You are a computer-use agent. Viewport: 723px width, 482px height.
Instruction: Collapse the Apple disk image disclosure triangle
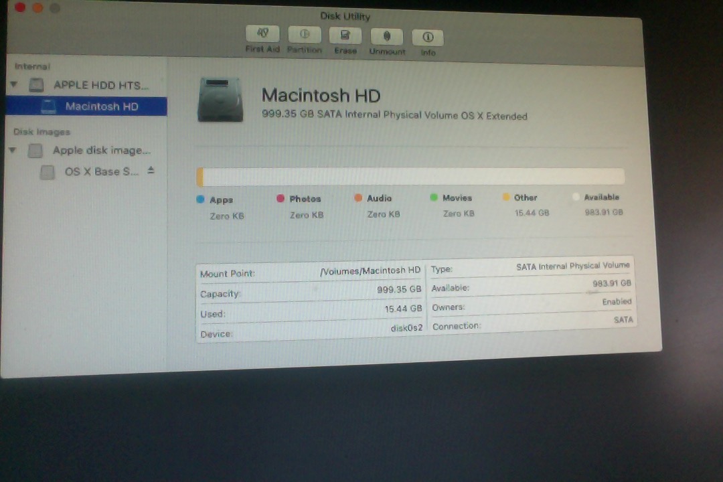point(13,150)
